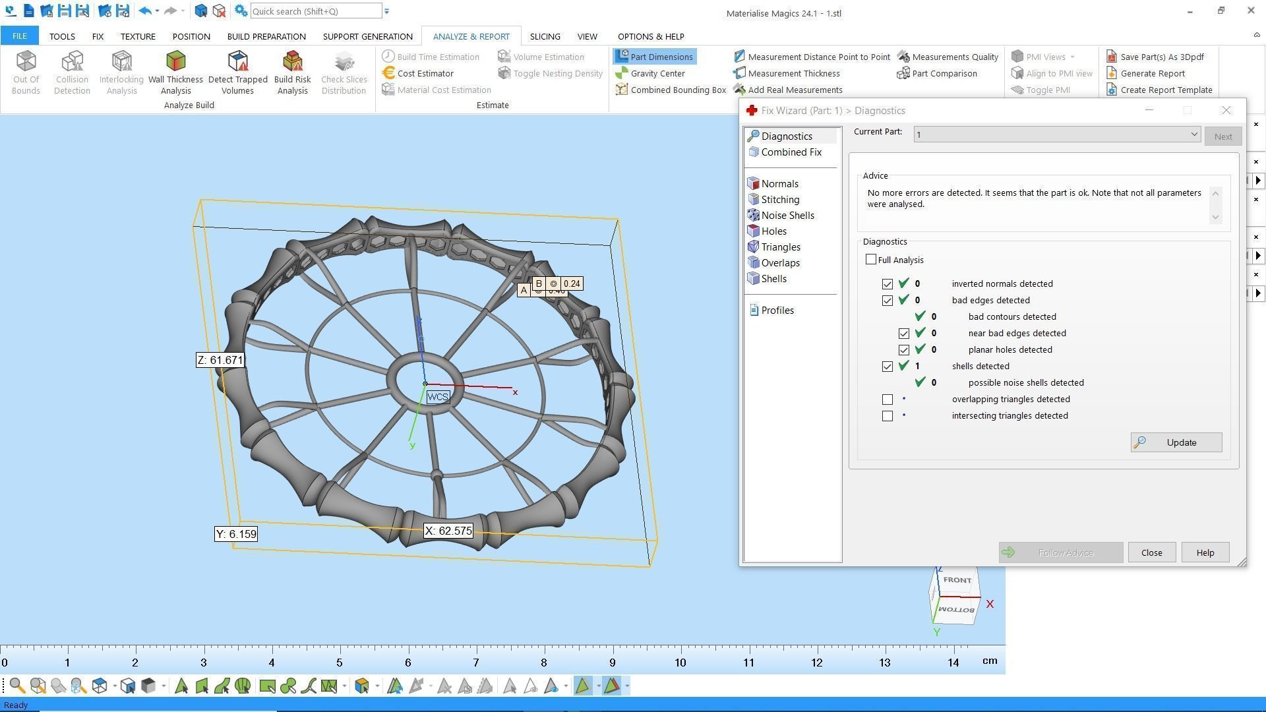Select Gravity Center tool

(x=657, y=73)
